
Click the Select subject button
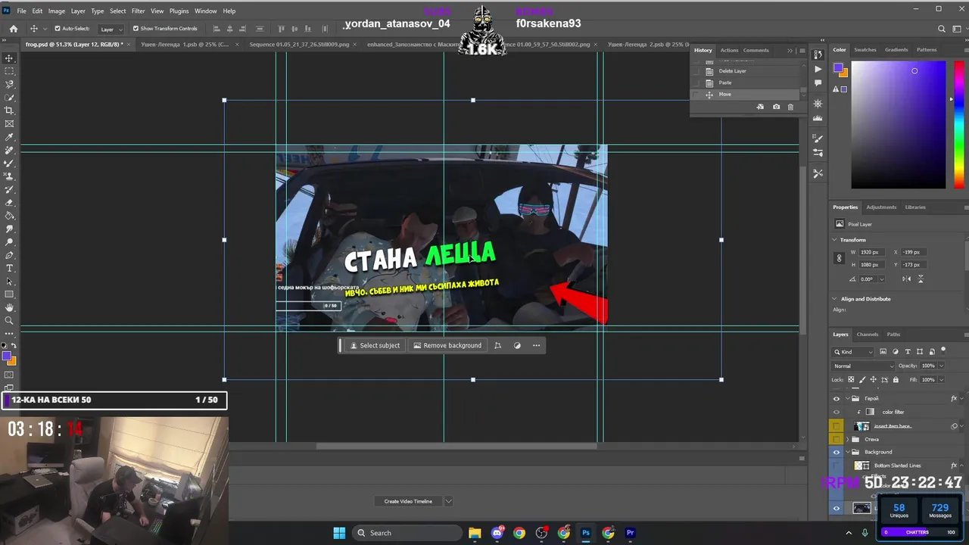pos(374,345)
